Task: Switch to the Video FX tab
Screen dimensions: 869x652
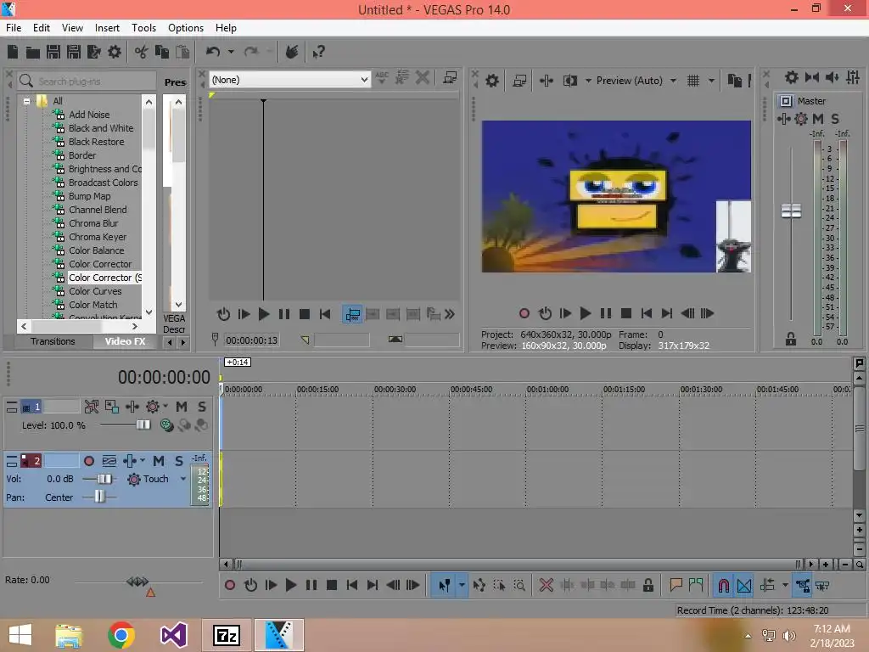Action: coord(125,341)
